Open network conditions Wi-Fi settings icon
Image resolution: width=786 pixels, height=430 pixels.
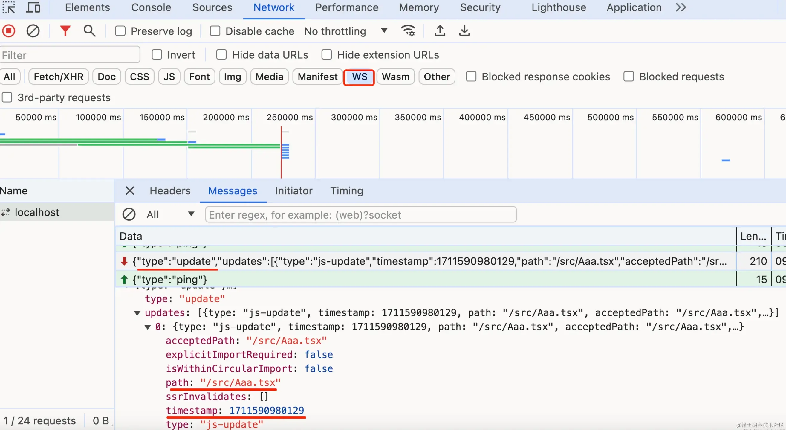(408, 31)
